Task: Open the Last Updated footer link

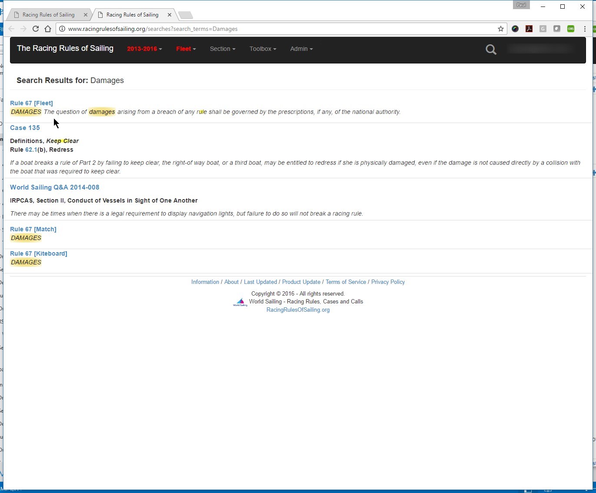Action: tap(260, 282)
